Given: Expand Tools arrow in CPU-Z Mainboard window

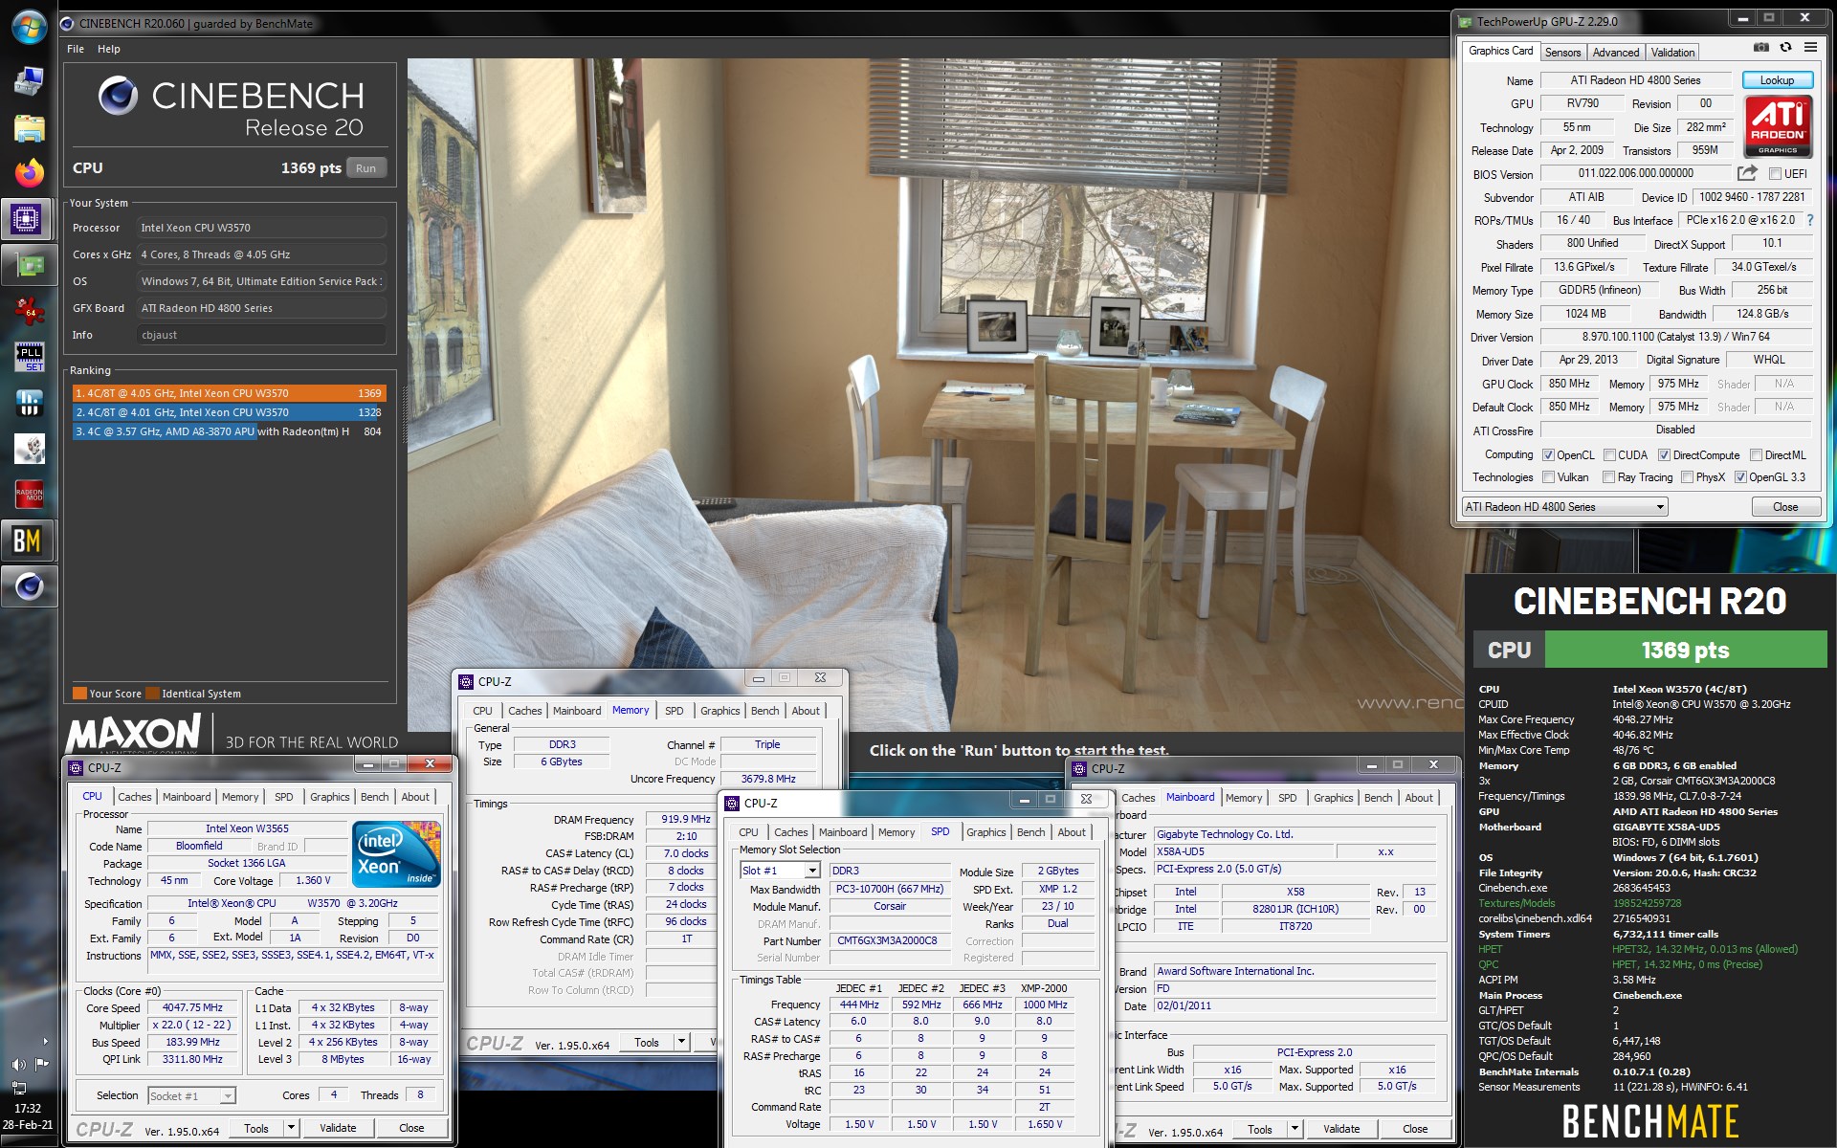Looking at the screenshot, I should (1295, 1130).
